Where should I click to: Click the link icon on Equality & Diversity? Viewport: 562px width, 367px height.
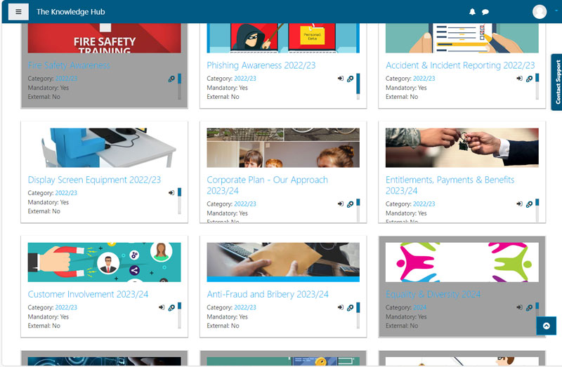tap(529, 308)
